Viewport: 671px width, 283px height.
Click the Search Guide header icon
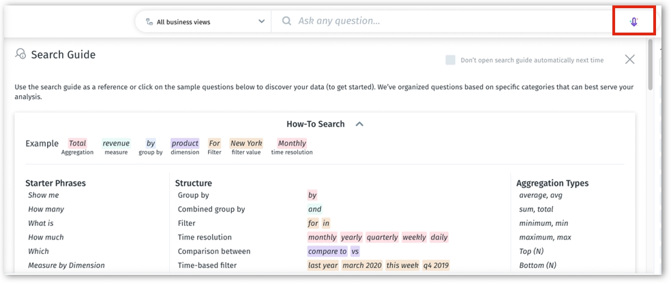pyautogui.click(x=20, y=54)
